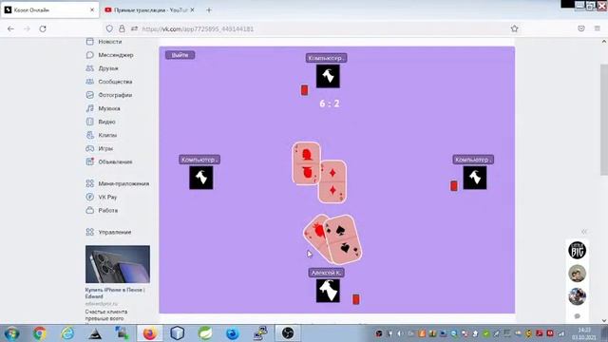Reload the current page
Image resolution: width=608 pixels, height=342 pixels.
coord(43,28)
